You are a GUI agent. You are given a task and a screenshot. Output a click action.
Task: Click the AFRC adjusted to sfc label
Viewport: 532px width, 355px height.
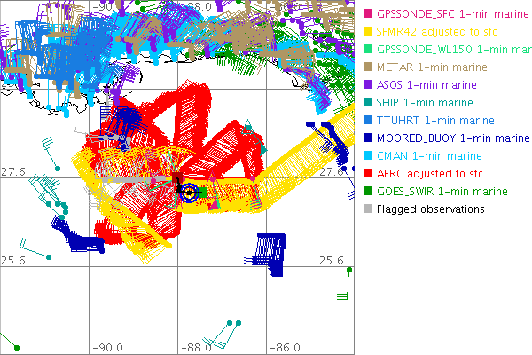point(432,174)
